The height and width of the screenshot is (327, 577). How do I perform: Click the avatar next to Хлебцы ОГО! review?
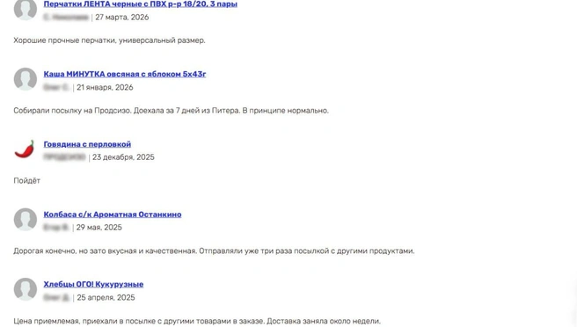(x=26, y=289)
